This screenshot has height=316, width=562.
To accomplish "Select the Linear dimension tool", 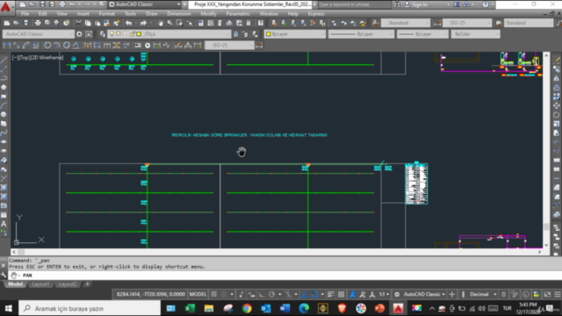I will click(x=6, y=45).
